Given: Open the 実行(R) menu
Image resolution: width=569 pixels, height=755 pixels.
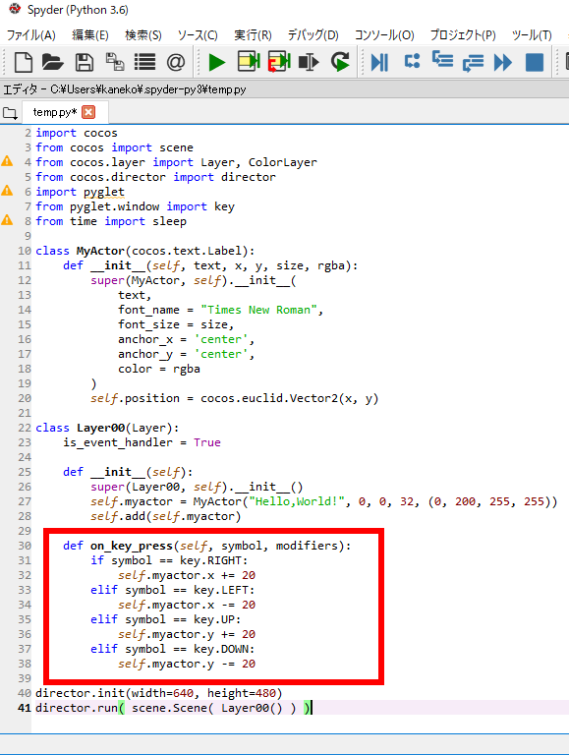Looking at the screenshot, I should click(x=253, y=35).
